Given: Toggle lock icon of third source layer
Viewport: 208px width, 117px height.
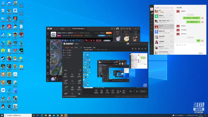Looking at the screenshot, I should [x=66, y=55].
